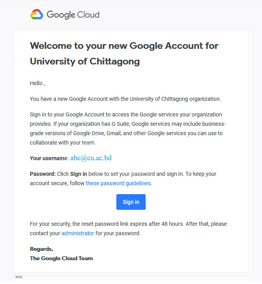Click the Google Cloud multicolor cloud logo
262x284 pixels.
pyautogui.click(x=37, y=14)
